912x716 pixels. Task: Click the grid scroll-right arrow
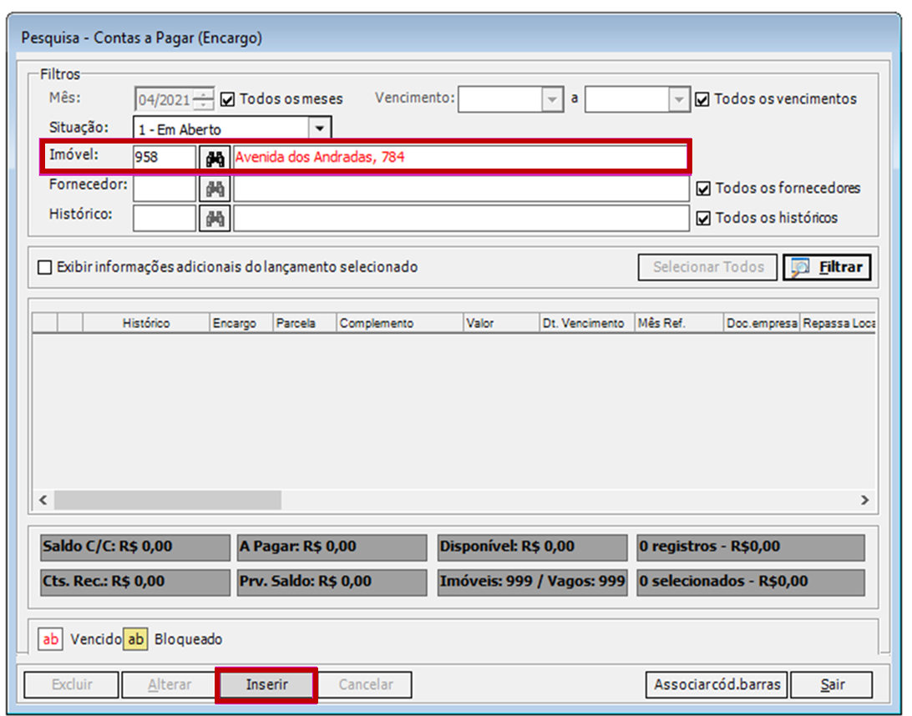(865, 500)
